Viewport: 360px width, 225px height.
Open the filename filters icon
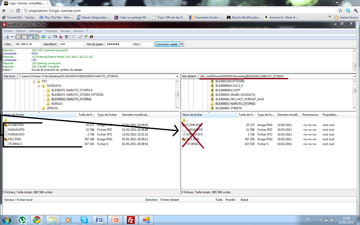coord(74,37)
